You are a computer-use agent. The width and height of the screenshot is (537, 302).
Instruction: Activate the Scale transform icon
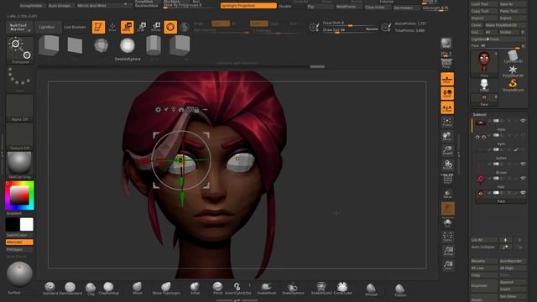coord(142,27)
